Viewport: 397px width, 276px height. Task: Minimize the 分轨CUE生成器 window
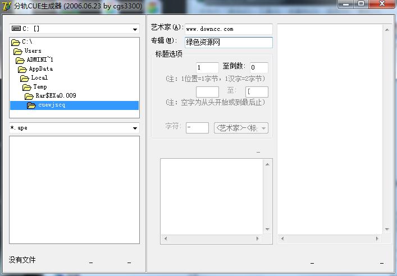[x=345, y=4]
